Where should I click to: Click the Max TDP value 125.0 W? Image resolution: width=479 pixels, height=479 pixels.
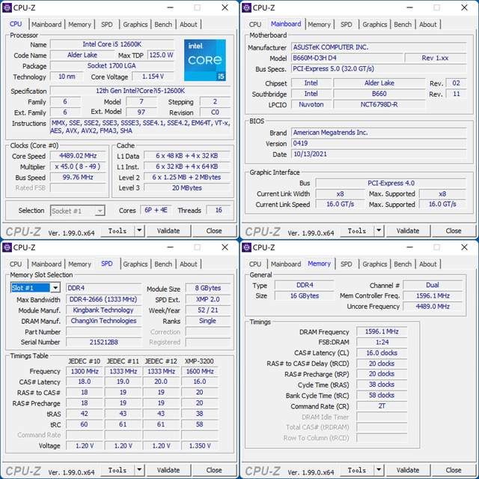tap(161, 55)
